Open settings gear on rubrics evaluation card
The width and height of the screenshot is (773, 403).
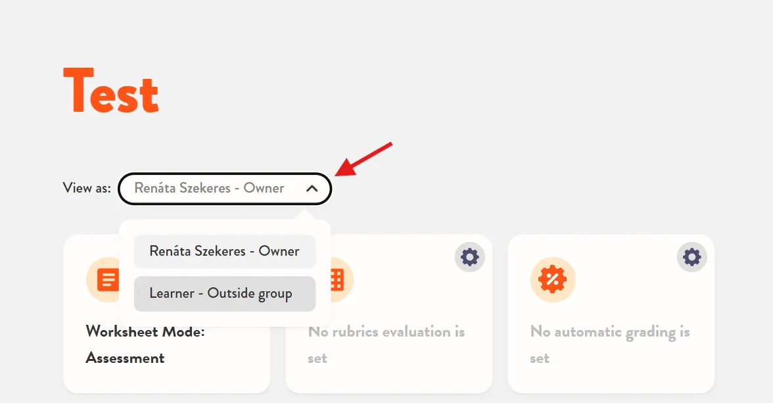(x=469, y=257)
